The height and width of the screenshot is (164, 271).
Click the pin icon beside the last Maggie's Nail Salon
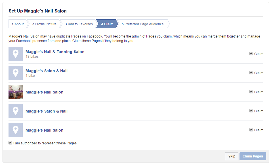(x=16, y=130)
